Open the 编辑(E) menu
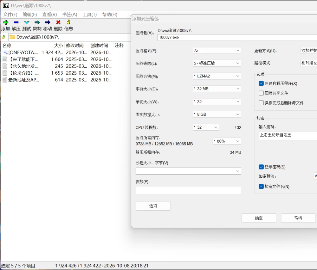 30,15
